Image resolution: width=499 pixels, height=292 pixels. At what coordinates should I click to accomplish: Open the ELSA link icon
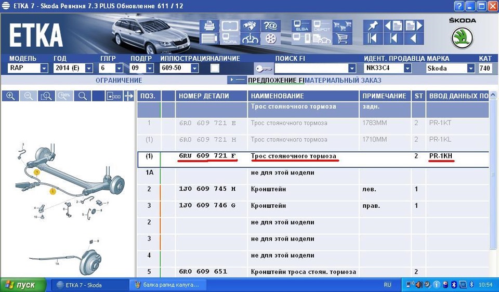[301, 25]
